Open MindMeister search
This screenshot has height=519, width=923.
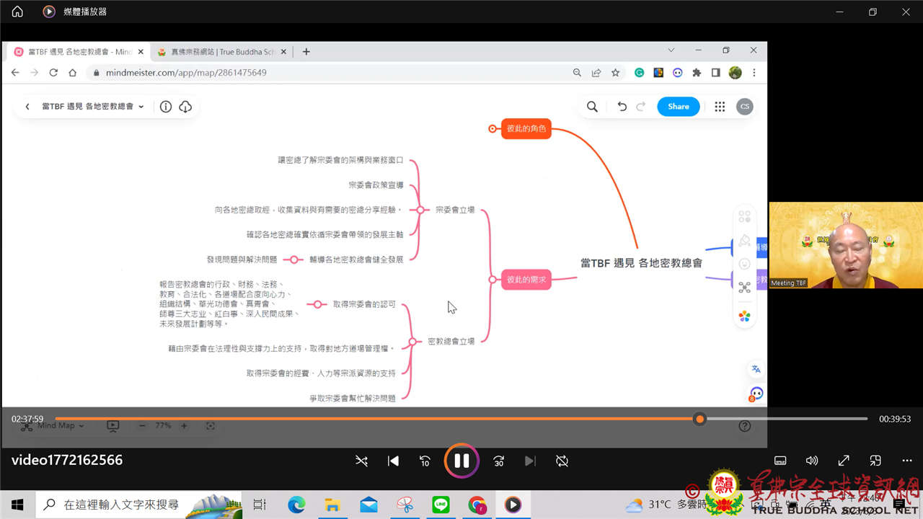click(592, 107)
